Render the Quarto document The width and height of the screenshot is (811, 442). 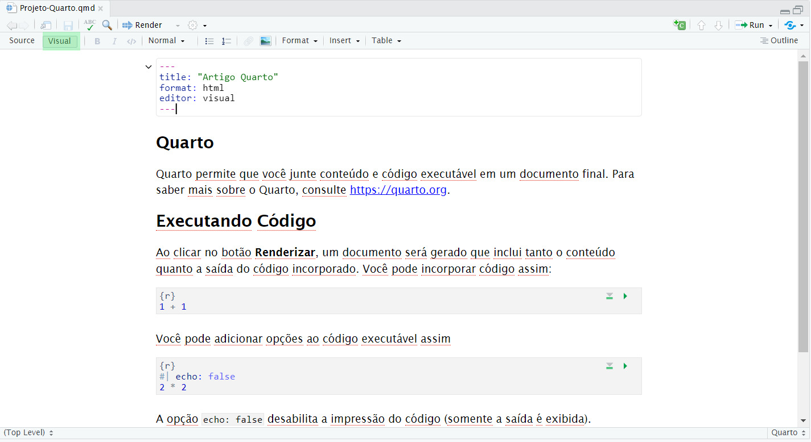[x=142, y=25]
